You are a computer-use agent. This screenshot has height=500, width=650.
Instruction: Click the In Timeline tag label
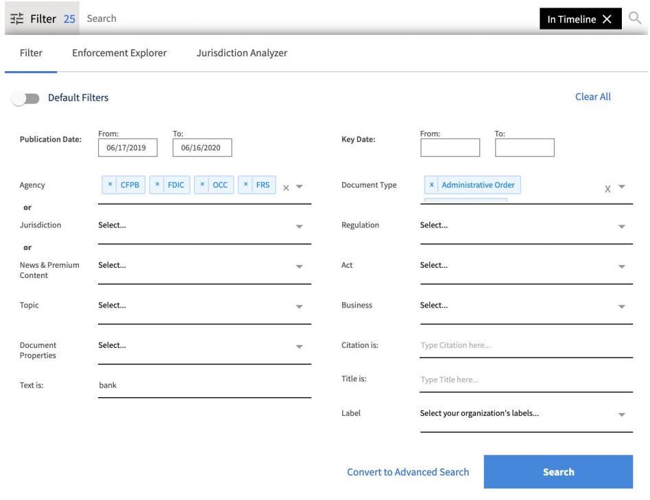(x=571, y=19)
